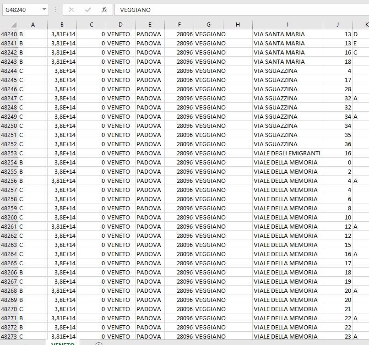Select column I header
The width and height of the screenshot is (369, 345).
click(x=288, y=25)
